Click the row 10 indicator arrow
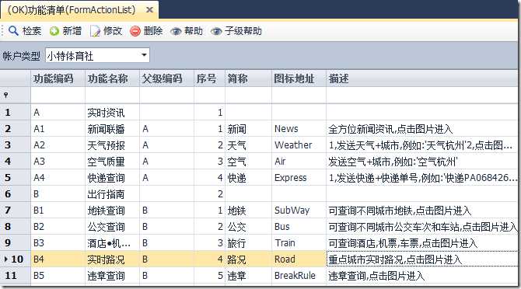 point(5,259)
